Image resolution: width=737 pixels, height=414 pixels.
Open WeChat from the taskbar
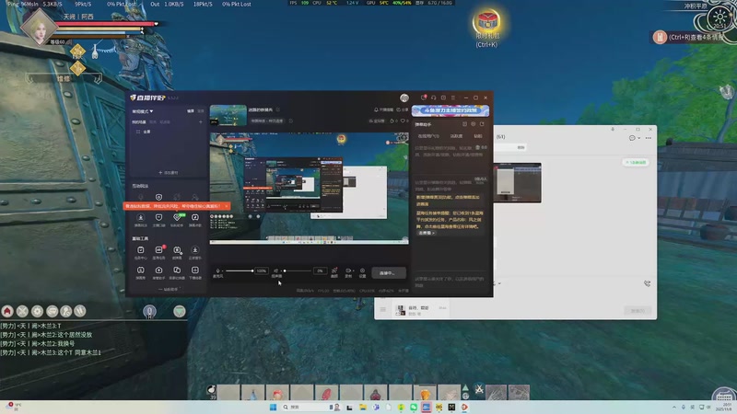pyautogui.click(x=414, y=407)
